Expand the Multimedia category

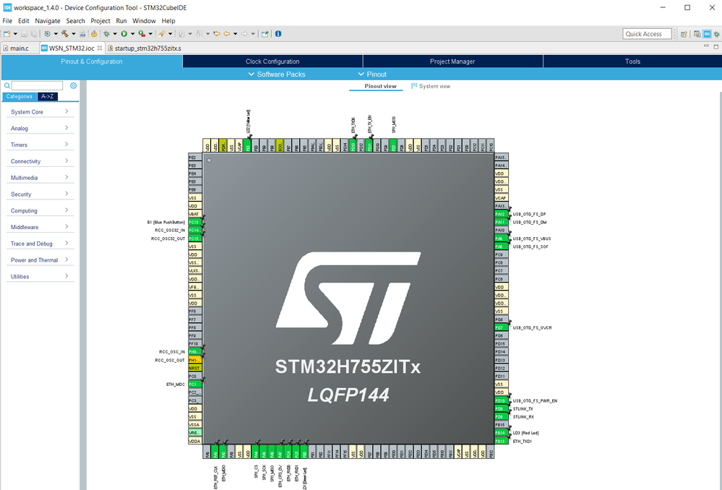click(40, 178)
